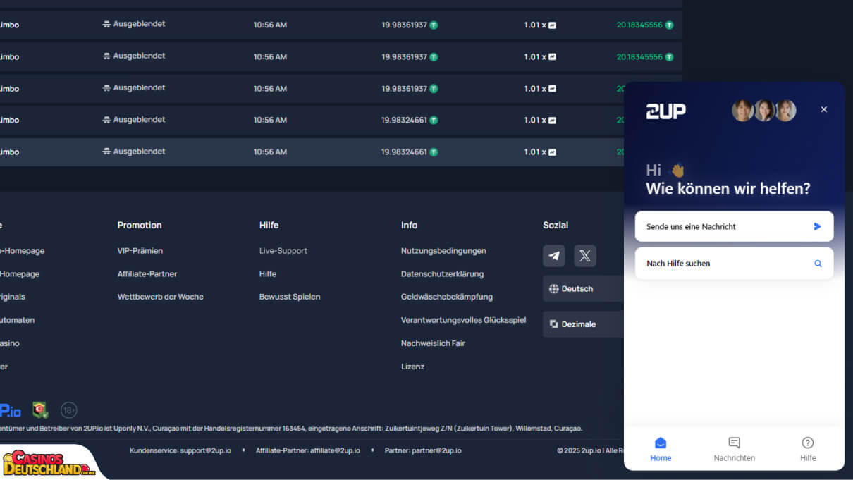Open the Telegram social link
Viewport: 853px width, 480px height.
tap(554, 256)
